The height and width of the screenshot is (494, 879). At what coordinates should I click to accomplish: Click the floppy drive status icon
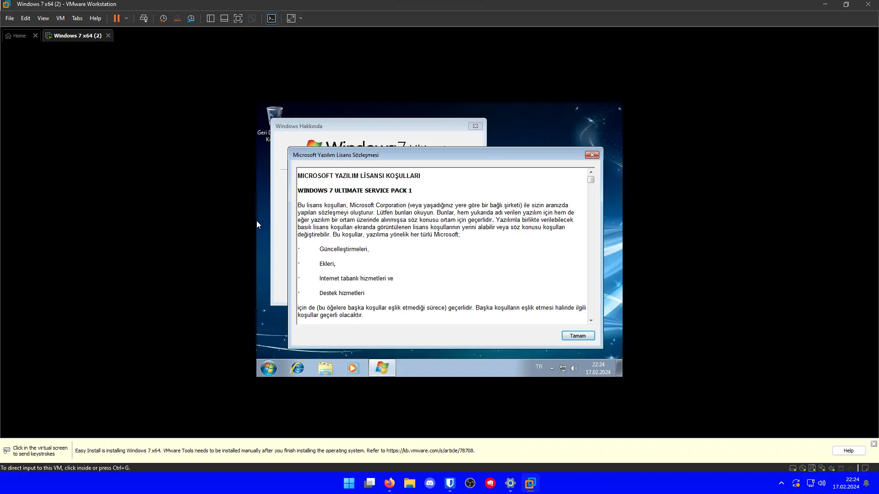click(812, 468)
